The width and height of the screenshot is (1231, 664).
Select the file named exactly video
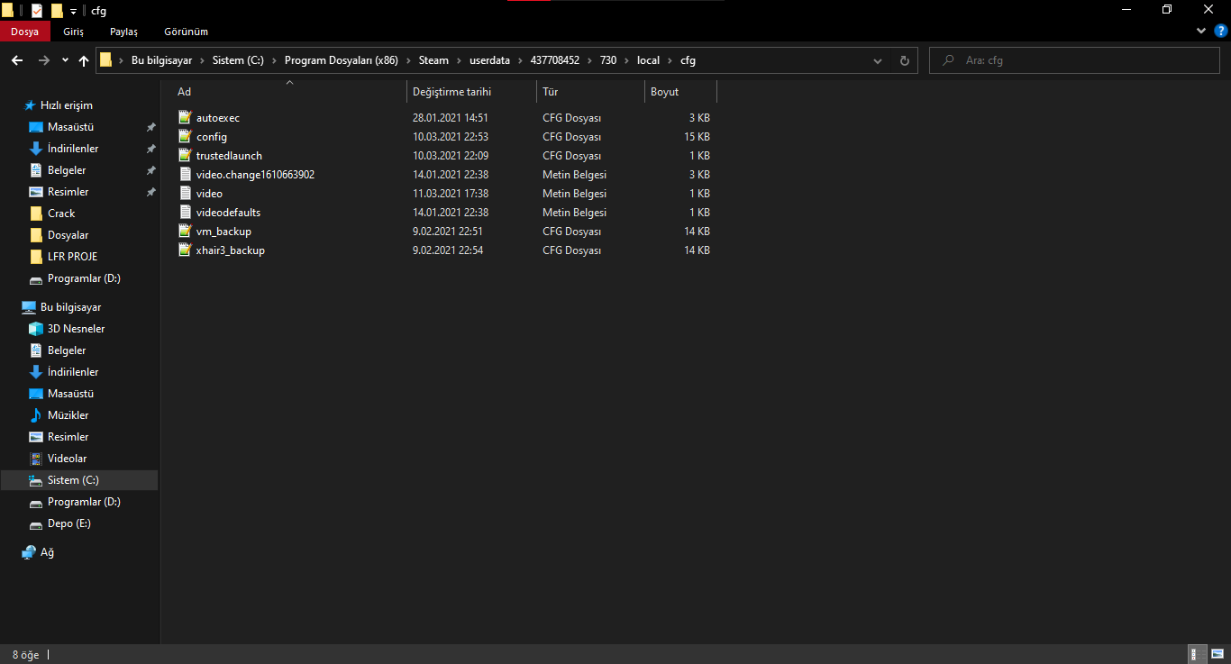click(209, 194)
